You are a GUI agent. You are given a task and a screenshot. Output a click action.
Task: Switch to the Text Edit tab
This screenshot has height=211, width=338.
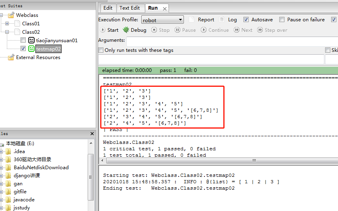(130, 8)
